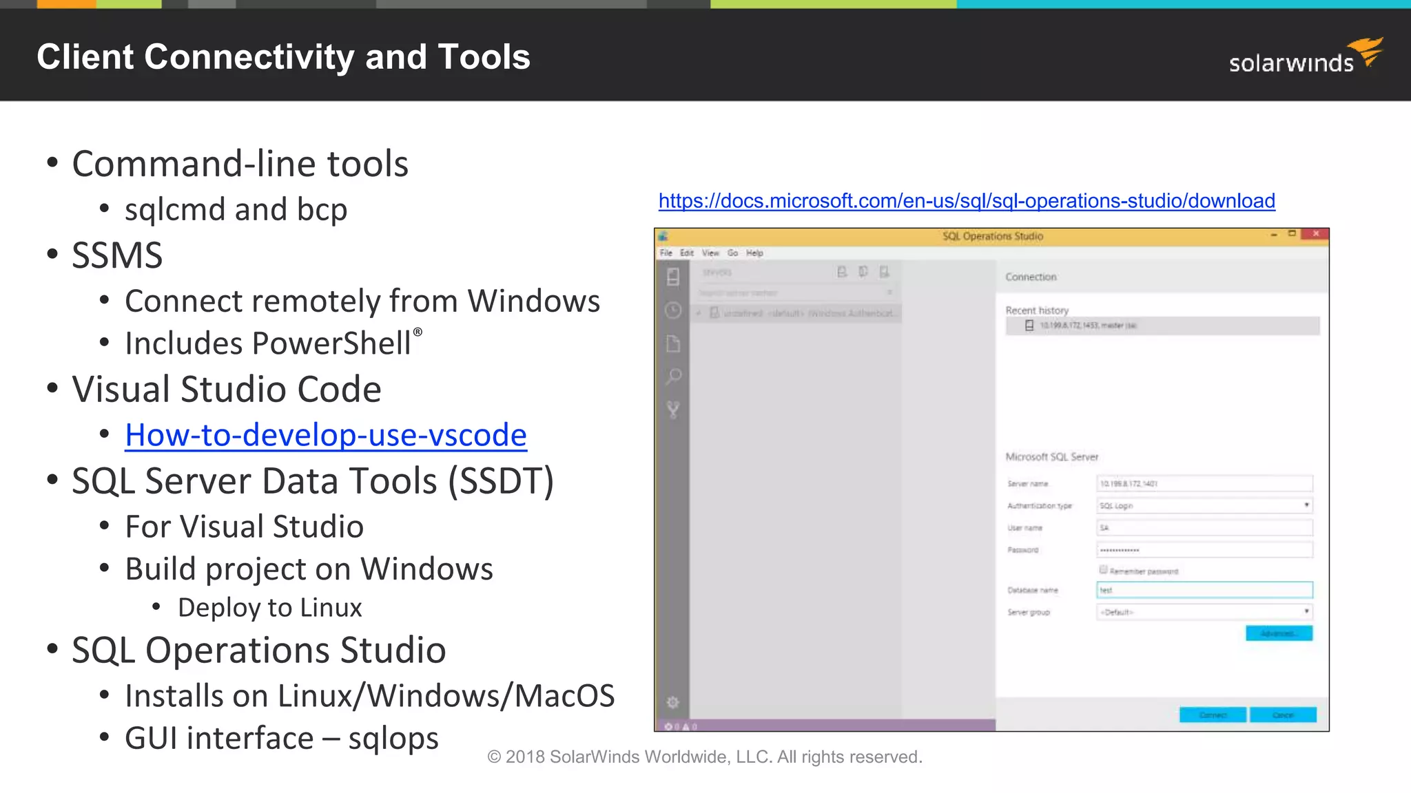Close the SQL Operations Studio window

coord(1316,234)
